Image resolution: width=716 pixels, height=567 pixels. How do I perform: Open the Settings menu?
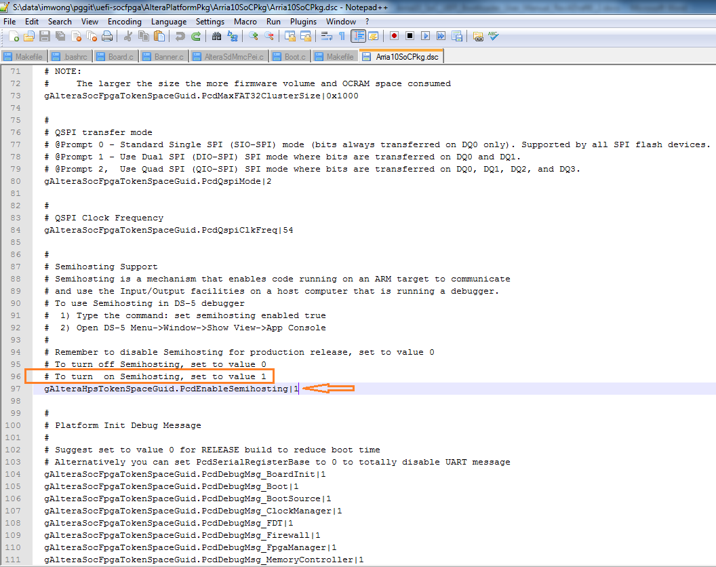click(210, 22)
